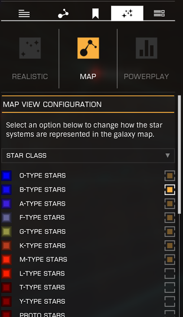Open the options tab icon
This screenshot has width=183, height=317.
[x=159, y=13]
